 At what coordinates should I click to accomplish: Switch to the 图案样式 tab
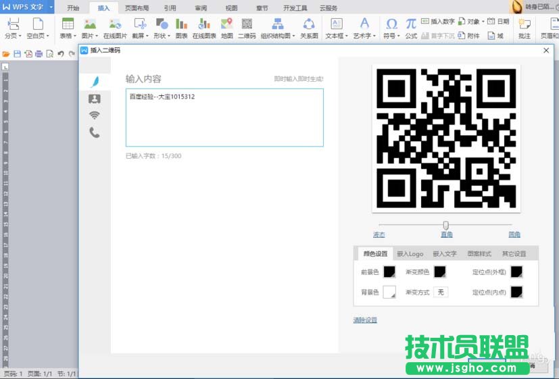[479, 253]
